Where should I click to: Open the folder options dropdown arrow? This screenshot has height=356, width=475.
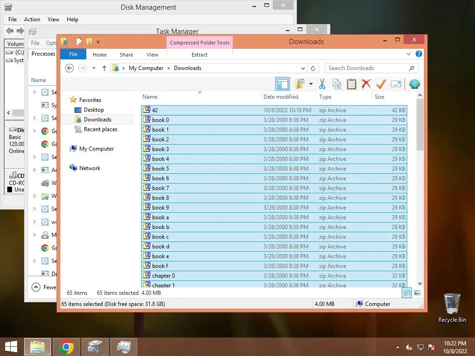[311, 84]
